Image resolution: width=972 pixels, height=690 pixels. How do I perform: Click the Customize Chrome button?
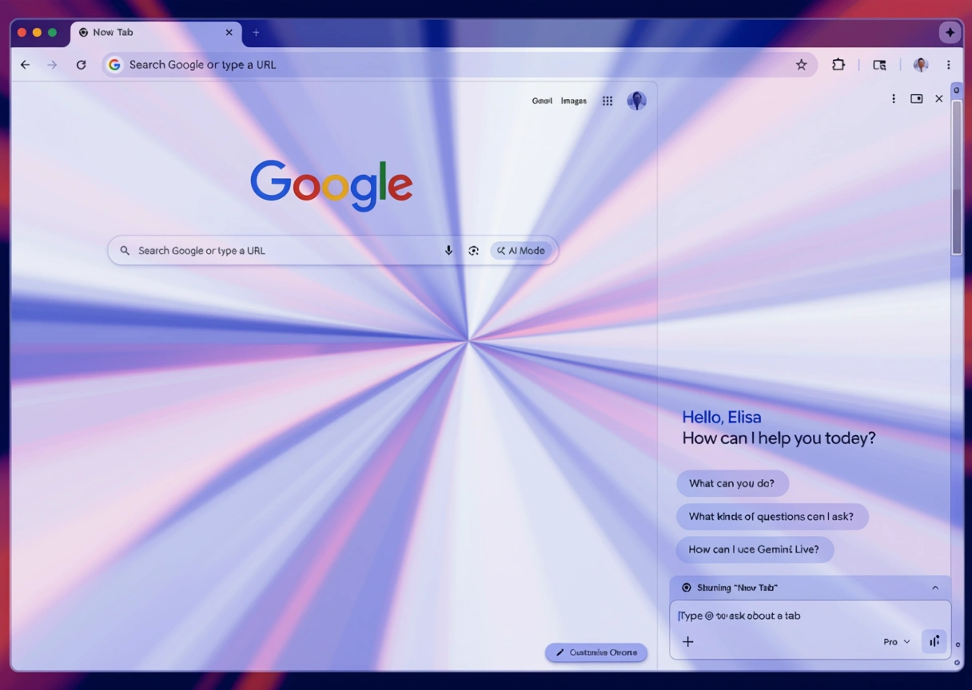(596, 652)
